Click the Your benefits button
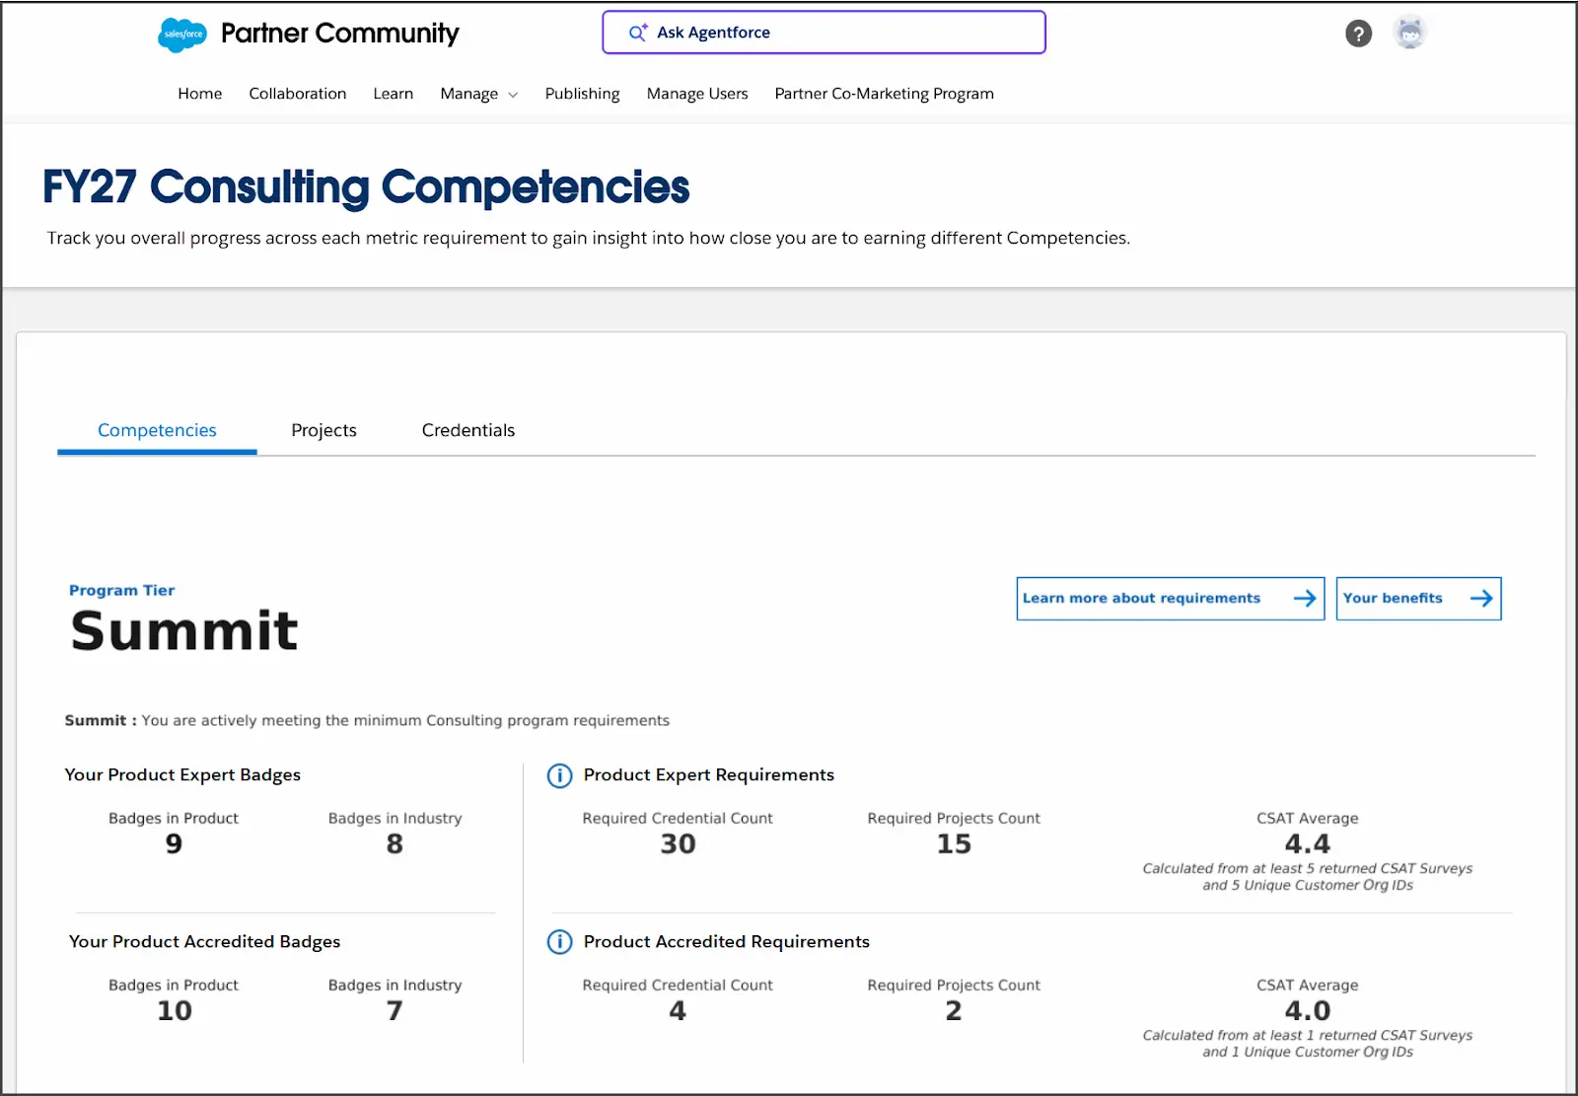Screen dimensions: 1578x1096 pos(1418,599)
